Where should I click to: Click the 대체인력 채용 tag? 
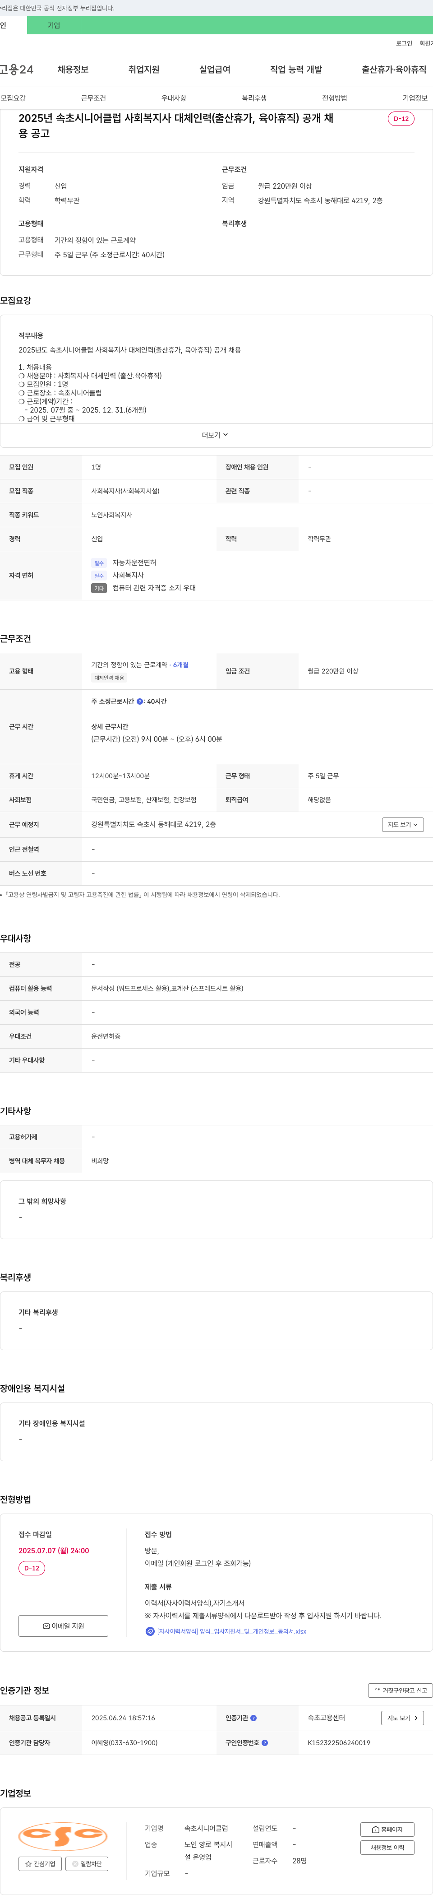[109, 678]
